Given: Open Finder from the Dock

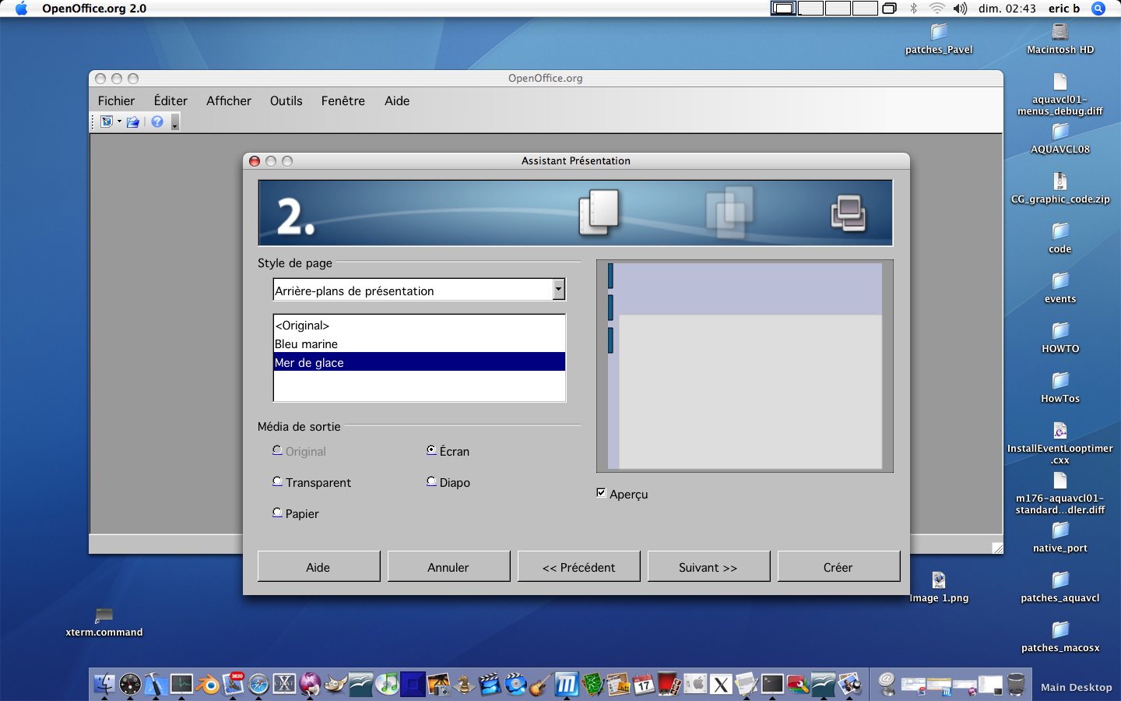Looking at the screenshot, I should coord(104,684).
